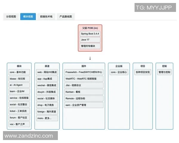Click more - 更多... channel item
This screenshot has height=143, width=179.
tap(47, 118)
